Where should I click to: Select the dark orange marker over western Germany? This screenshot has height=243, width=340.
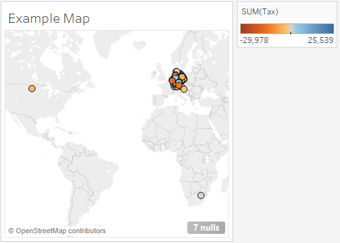[172, 81]
